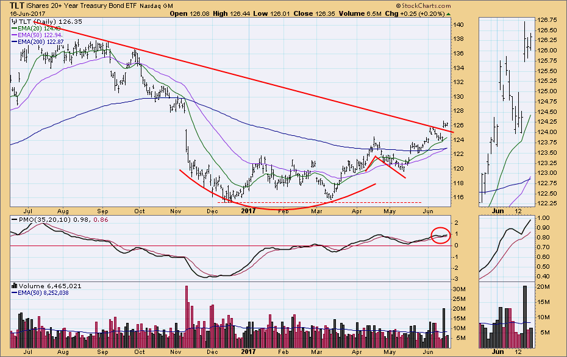567x357 pixels.
Task: Click the 124.50 label in zoomed price panel
Action: pyautogui.click(x=547, y=111)
